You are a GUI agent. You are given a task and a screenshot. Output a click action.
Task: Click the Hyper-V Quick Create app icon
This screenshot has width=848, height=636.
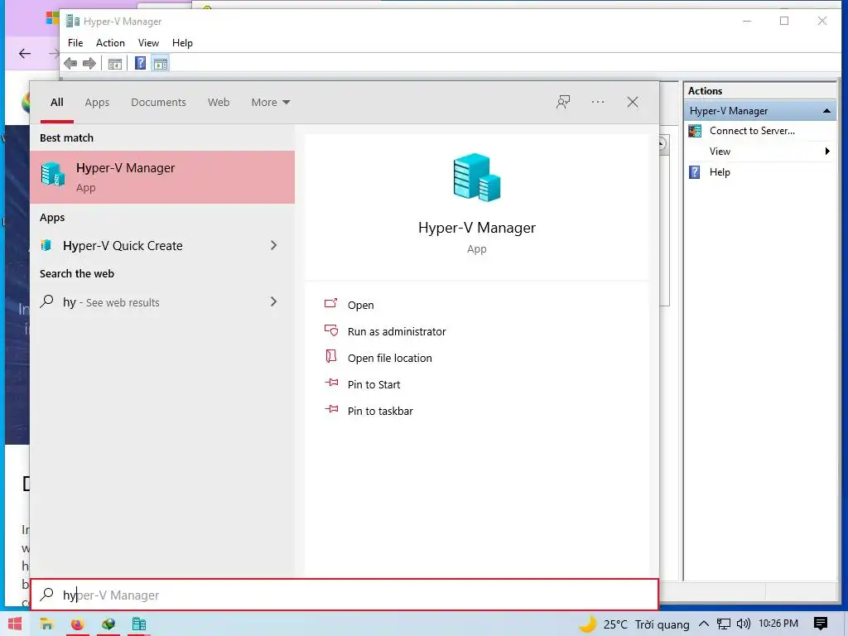point(46,245)
